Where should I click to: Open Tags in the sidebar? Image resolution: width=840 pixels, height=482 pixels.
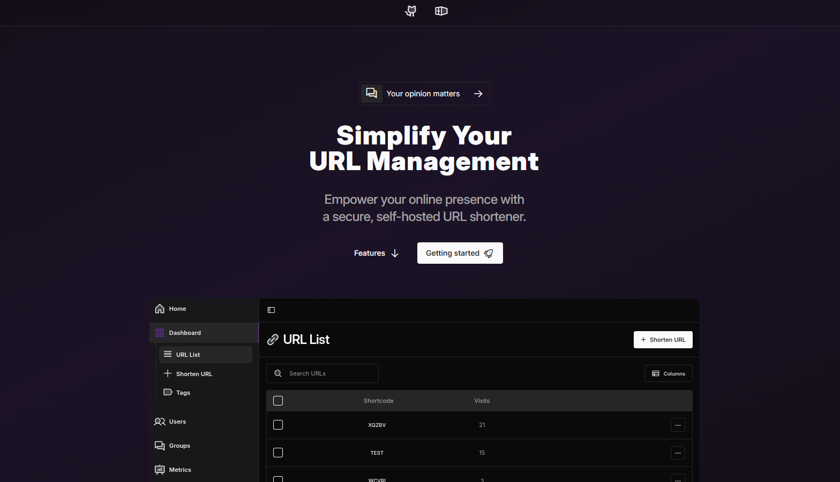206,393
